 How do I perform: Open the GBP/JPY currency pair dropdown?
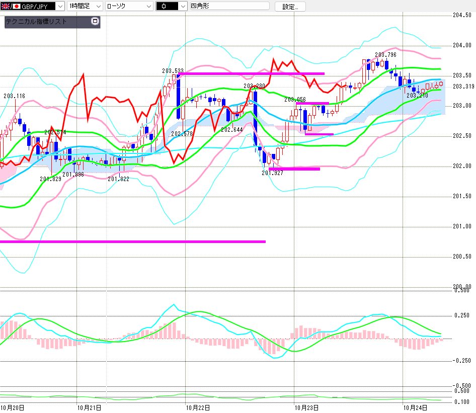(60, 7)
